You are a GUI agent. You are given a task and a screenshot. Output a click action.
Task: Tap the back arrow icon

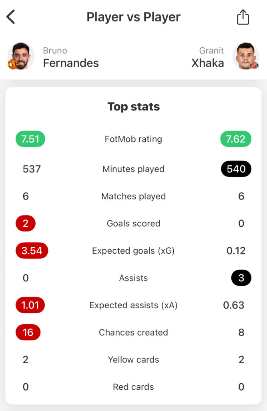tap(11, 17)
